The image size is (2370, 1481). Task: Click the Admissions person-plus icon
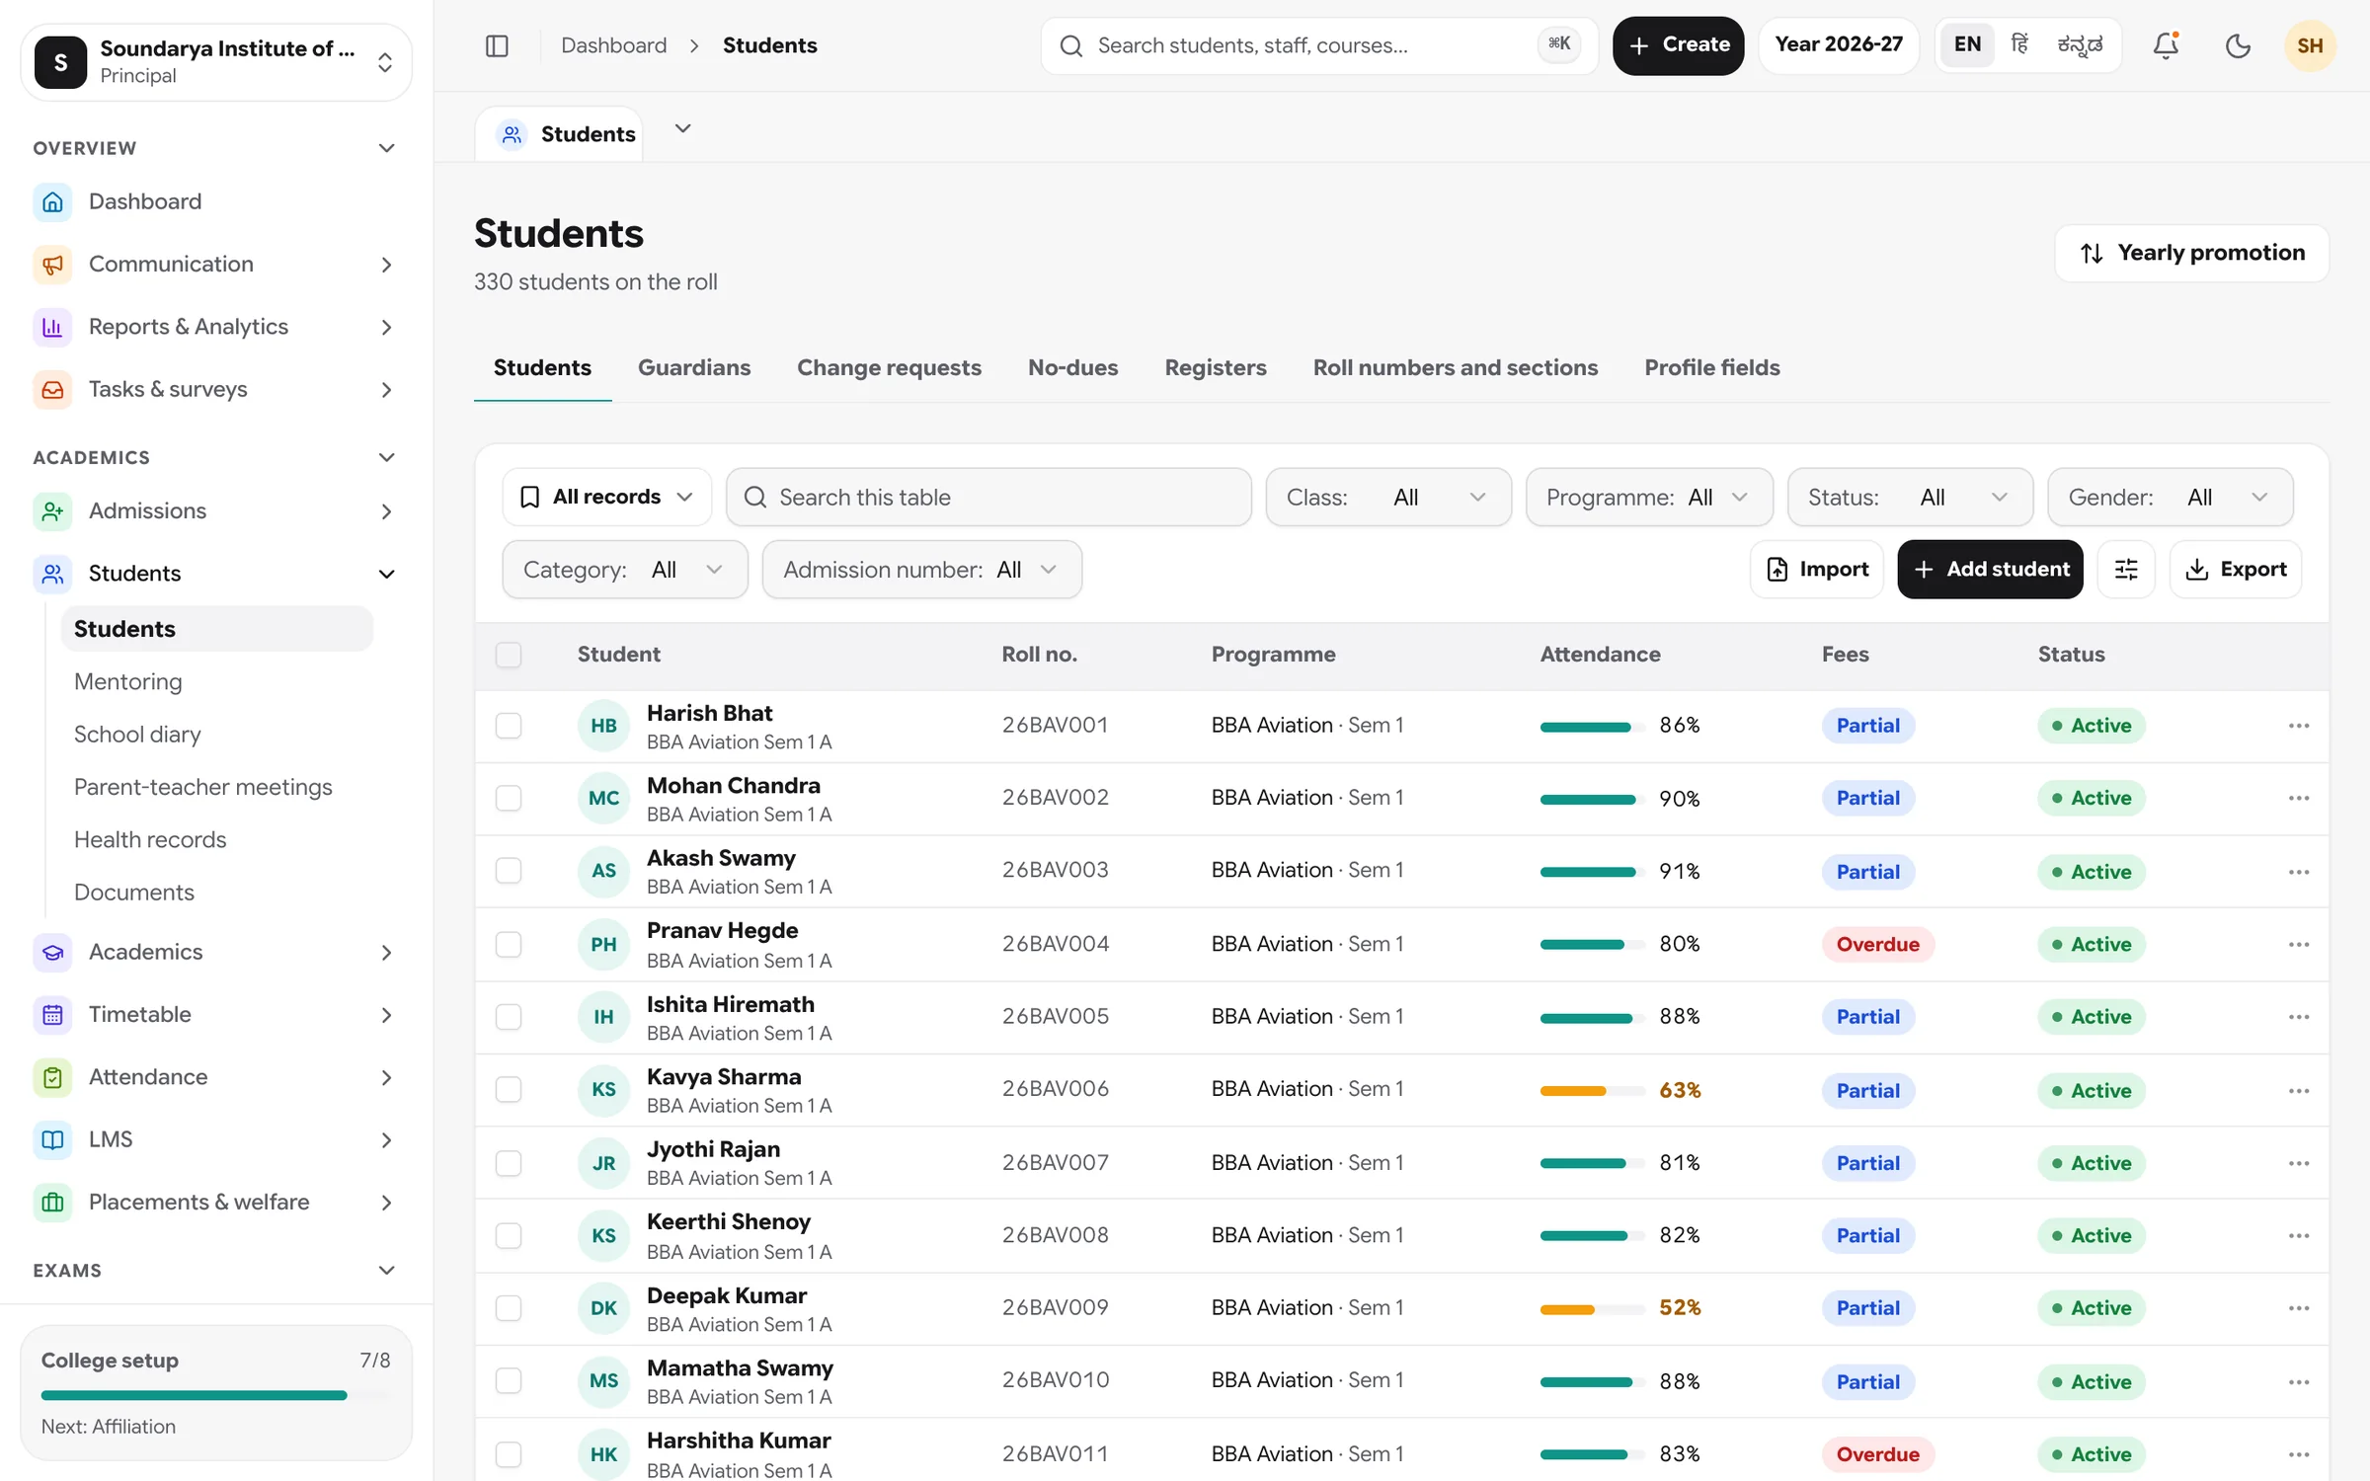coord(52,510)
